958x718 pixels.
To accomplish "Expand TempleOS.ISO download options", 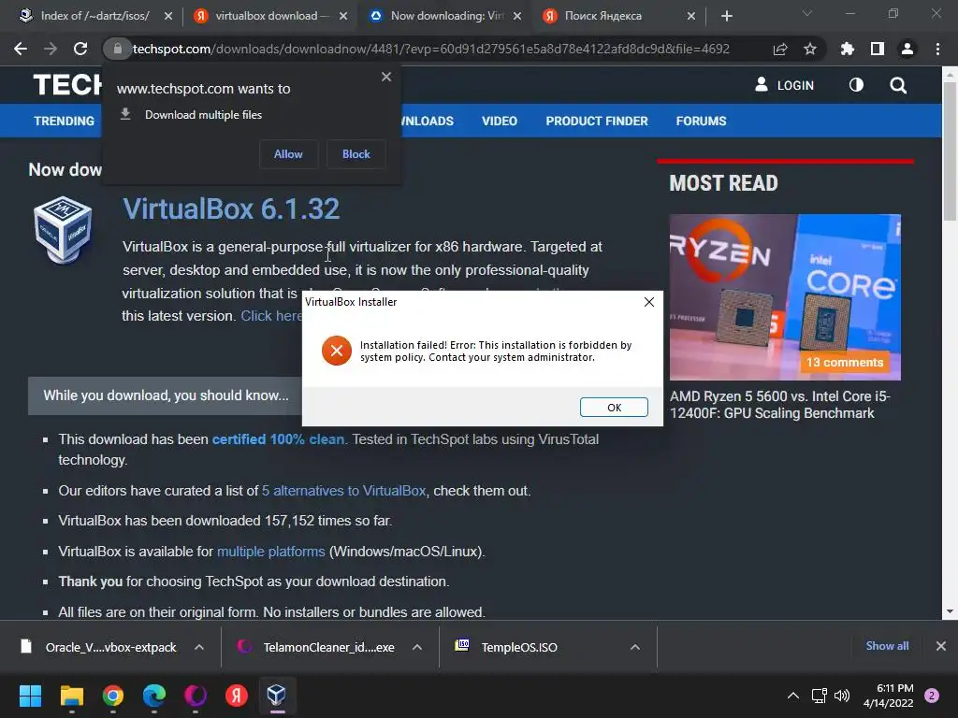I will (635, 647).
